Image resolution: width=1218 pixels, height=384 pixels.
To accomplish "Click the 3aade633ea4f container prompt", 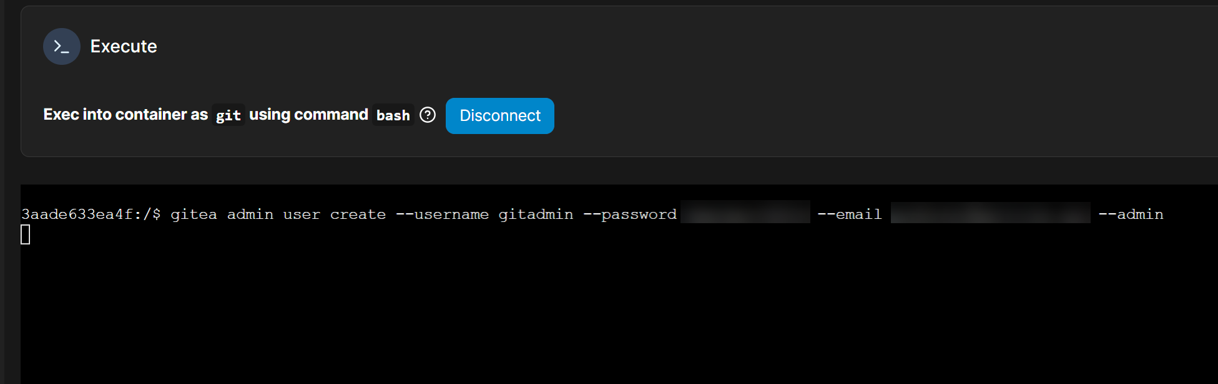I will [77, 214].
